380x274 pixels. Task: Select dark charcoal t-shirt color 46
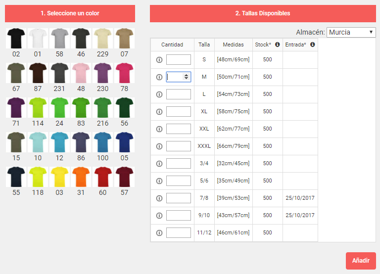click(81, 38)
